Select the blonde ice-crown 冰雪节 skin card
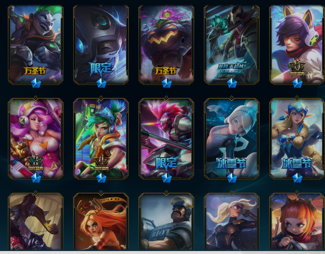The height and width of the screenshot is (254, 325). click(x=297, y=138)
